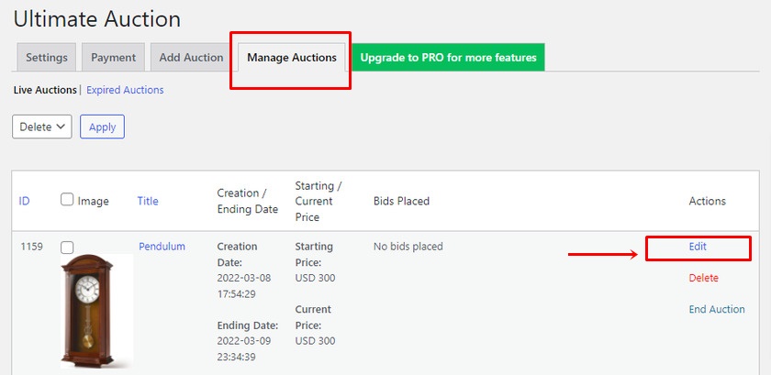Switch to the Payment tab
This screenshot has height=375, width=771.
coord(113,58)
